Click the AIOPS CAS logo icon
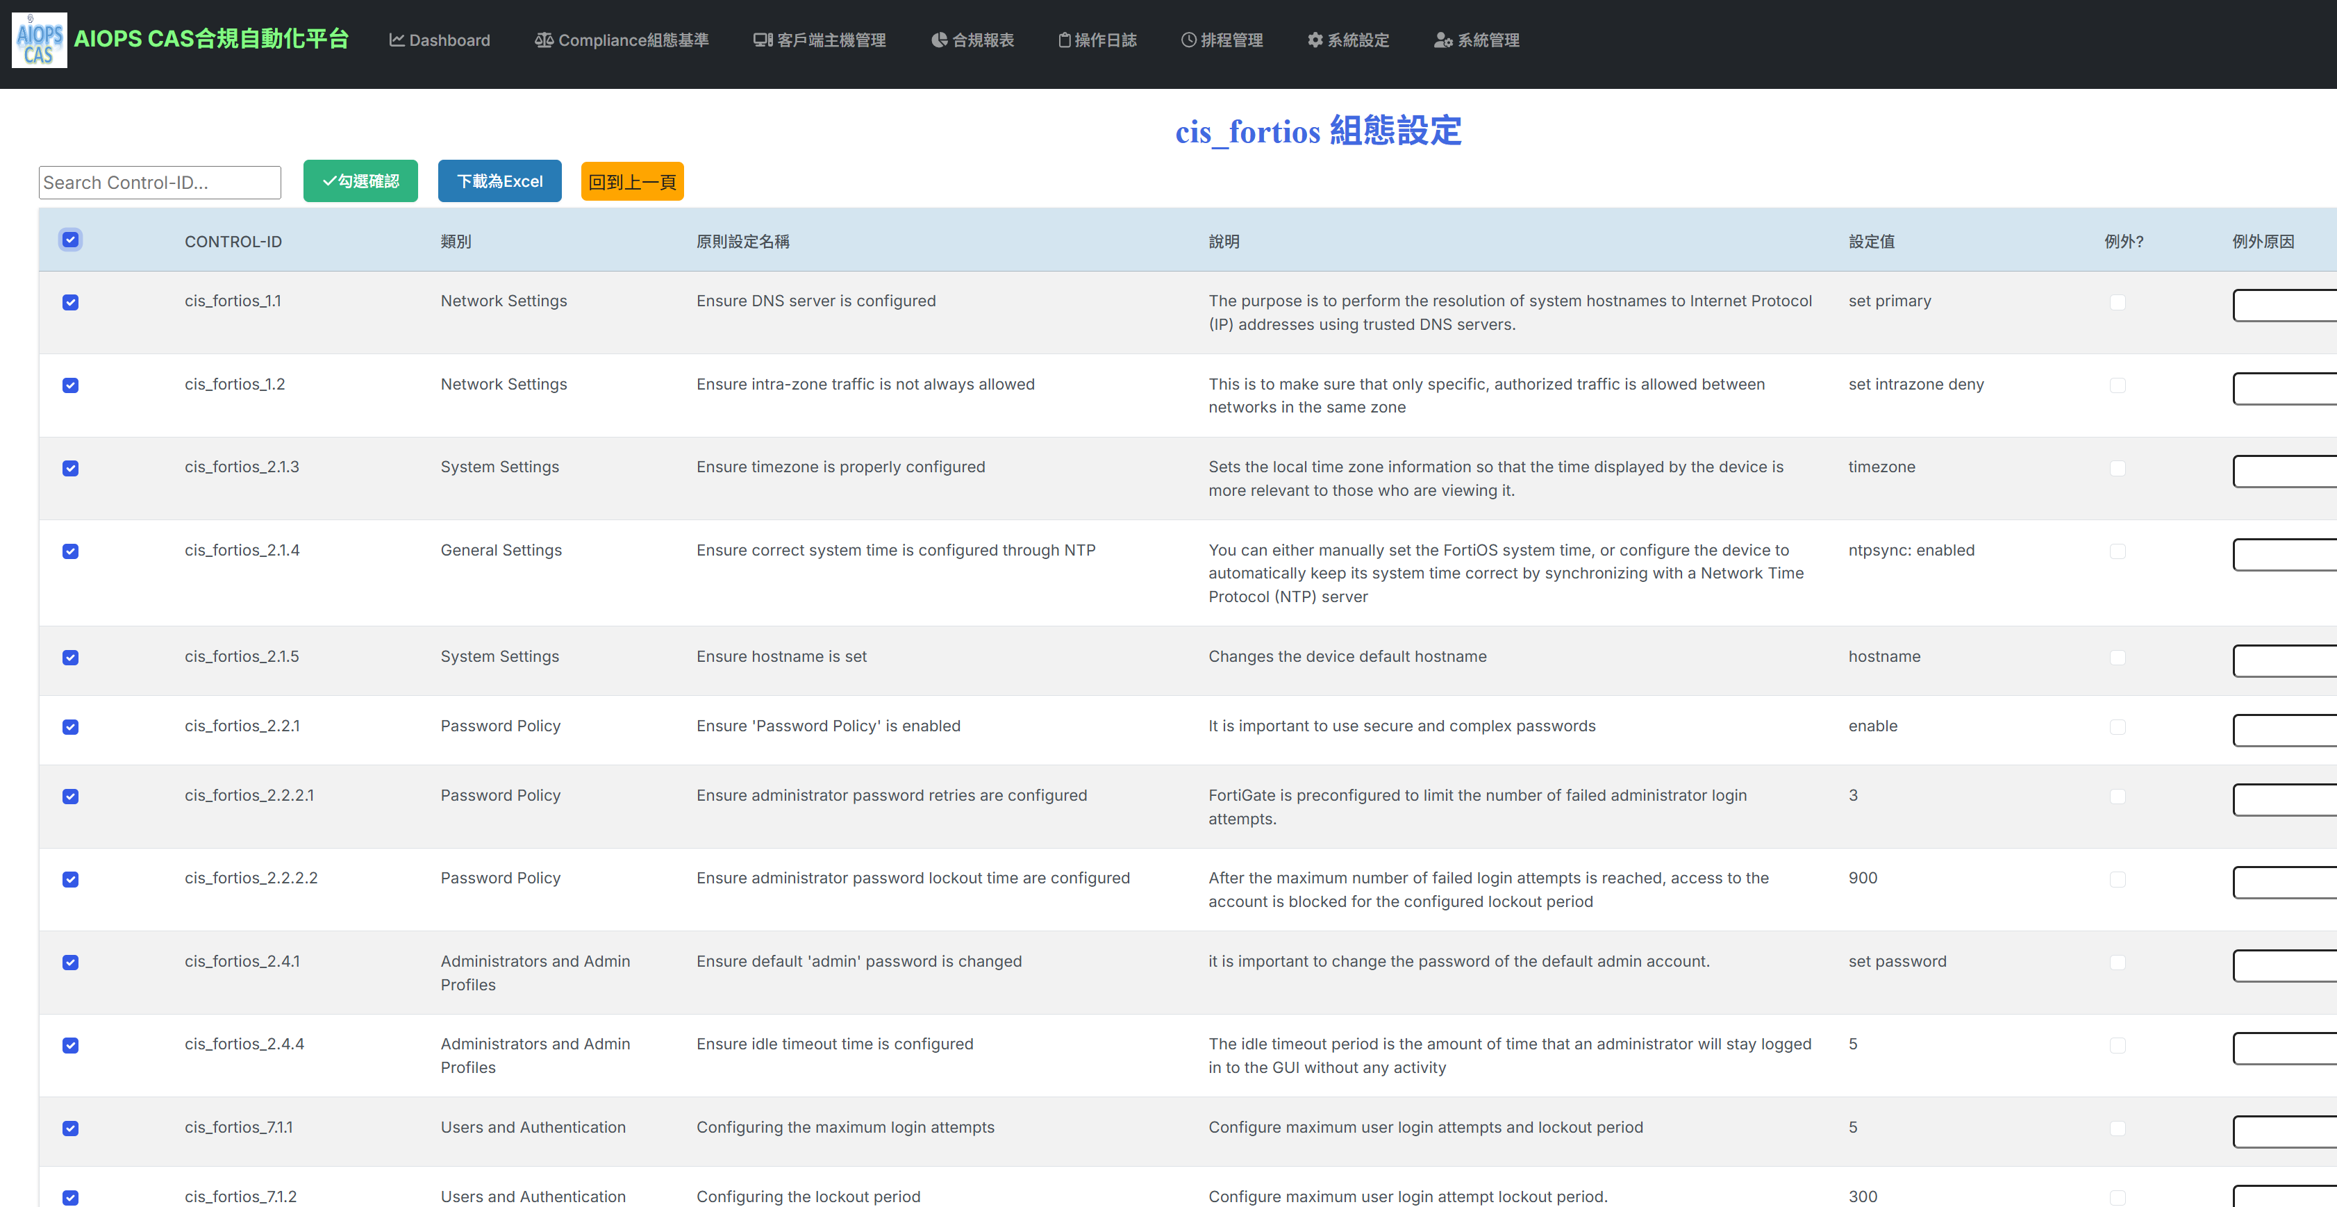This screenshot has width=2337, height=1207. (39, 41)
